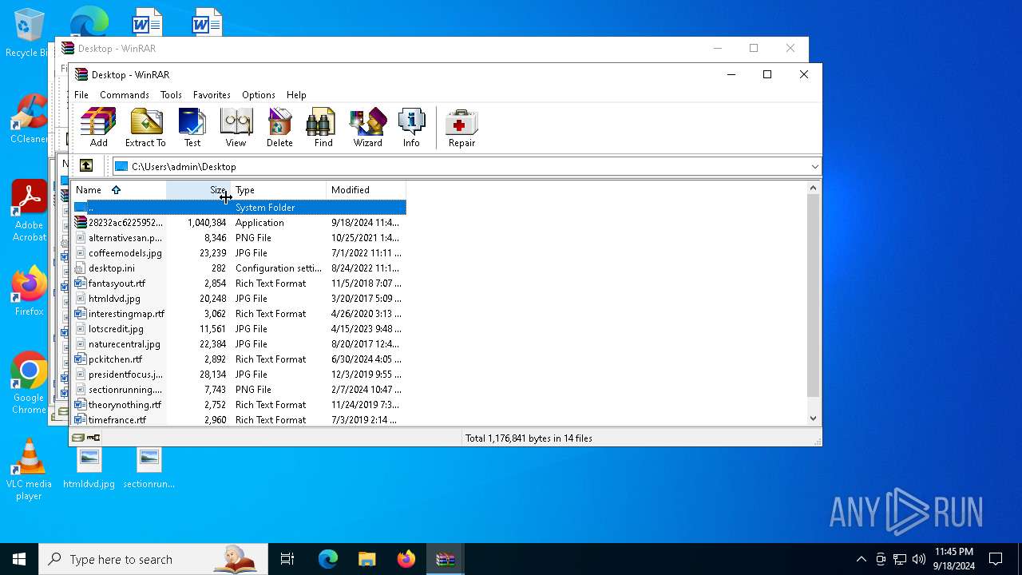Select the parent folder ".." row
The image size is (1022, 575).
240,208
